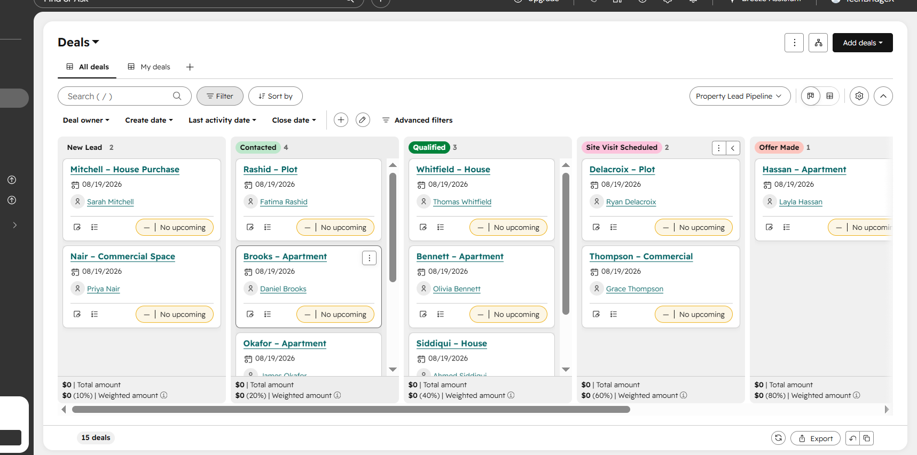Viewport: 917px width, 455px height.
Task: Open the Brooks – Apartment card three-dot menu
Action: (369, 258)
